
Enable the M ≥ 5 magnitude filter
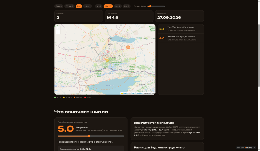(127, 6)
